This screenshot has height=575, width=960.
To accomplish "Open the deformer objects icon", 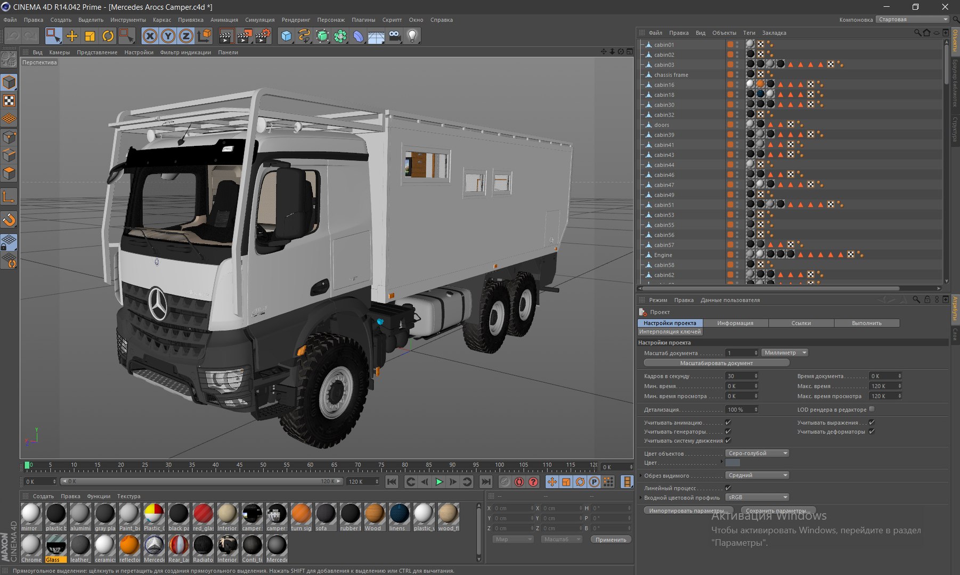I will coord(359,36).
